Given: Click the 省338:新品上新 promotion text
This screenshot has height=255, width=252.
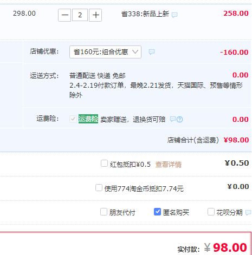Looking at the screenshot, I should [x=145, y=14].
